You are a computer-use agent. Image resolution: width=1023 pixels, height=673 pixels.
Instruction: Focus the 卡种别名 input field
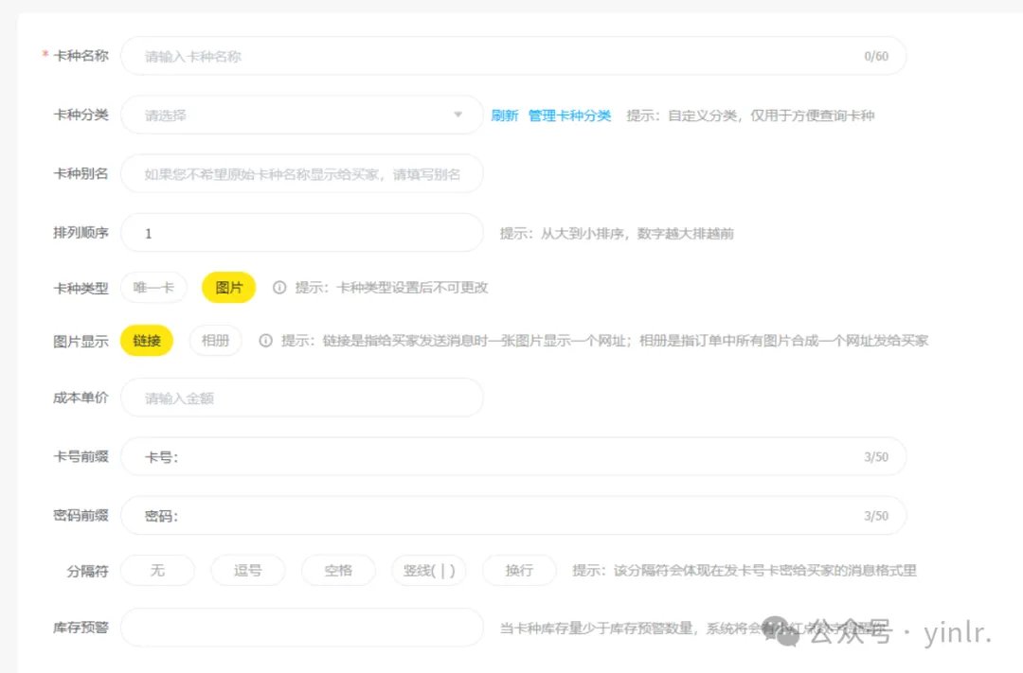click(x=302, y=174)
